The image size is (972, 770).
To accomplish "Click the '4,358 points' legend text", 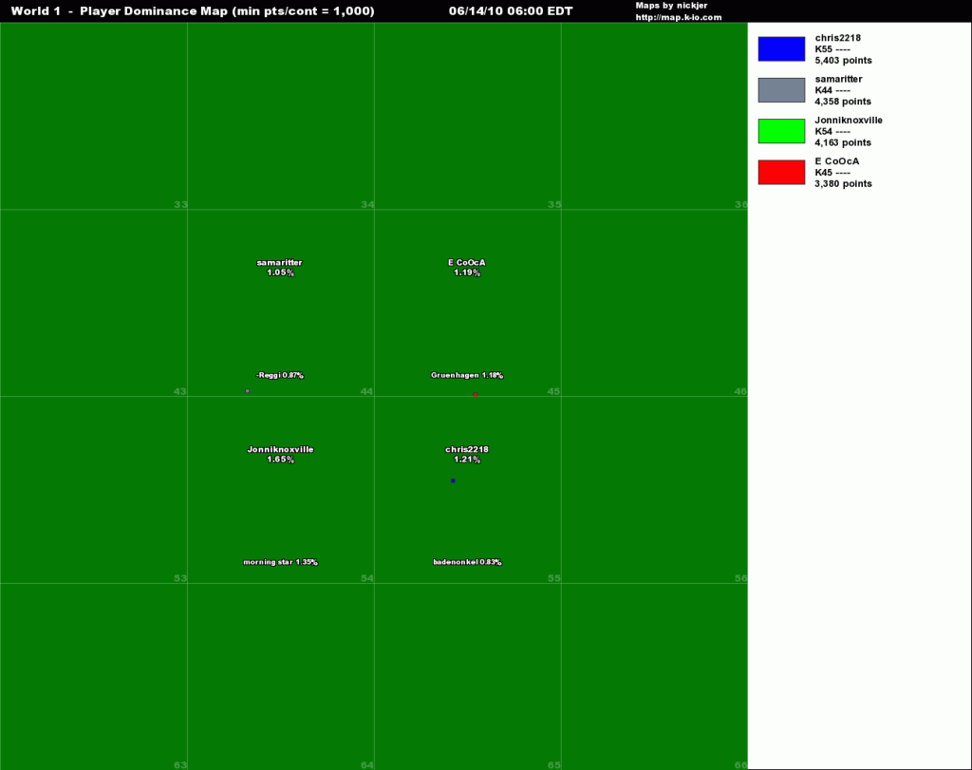I will (843, 101).
